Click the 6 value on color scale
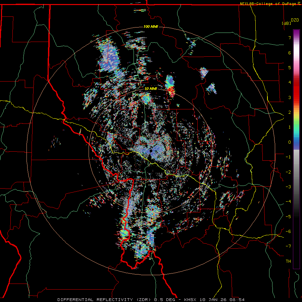This screenshot has height=302, width=302. click(290, 53)
